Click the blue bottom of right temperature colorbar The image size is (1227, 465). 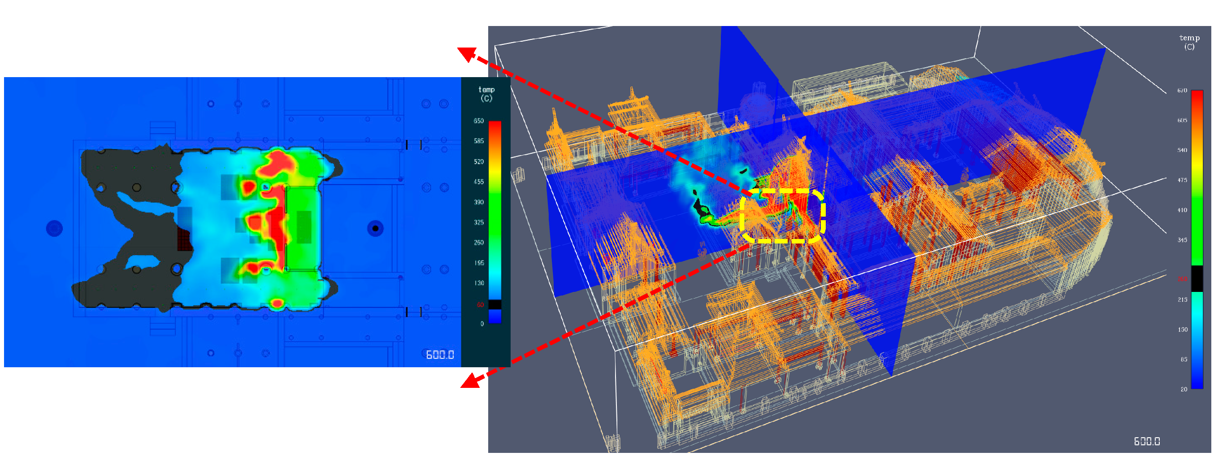(1197, 376)
